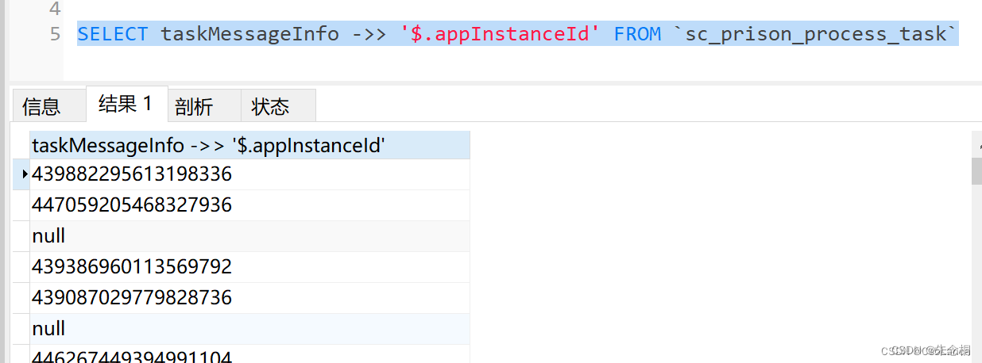The image size is (982, 363).
Task: Switch to the 信息 tab
Action: point(41,106)
